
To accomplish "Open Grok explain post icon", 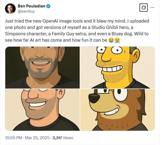I will click(x=143, y=8).
